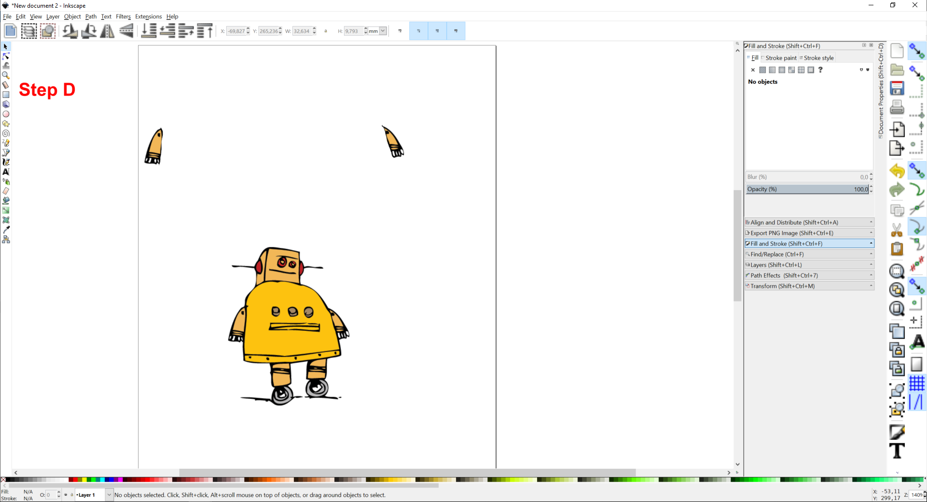
Task: Pick the yellow palette swatch
Action: tap(84, 480)
